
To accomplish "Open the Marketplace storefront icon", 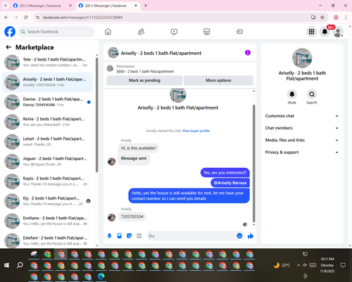I will pos(207,32).
